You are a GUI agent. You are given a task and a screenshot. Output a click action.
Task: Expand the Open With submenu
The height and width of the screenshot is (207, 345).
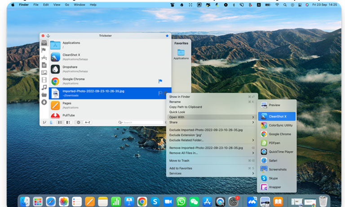tap(212, 117)
